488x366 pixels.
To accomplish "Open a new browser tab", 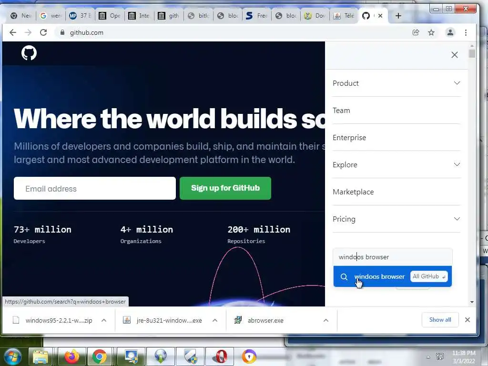I will 398,16.
